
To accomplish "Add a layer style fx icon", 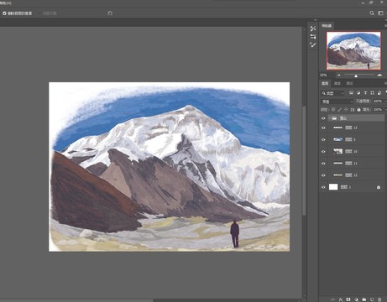I will tap(341, 299).
